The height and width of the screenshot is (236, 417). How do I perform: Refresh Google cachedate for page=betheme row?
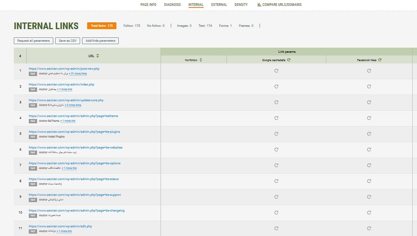click(x=276, y=118)
